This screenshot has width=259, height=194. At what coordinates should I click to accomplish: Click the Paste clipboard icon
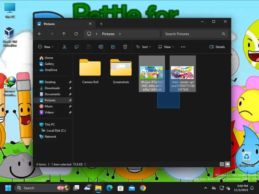pos(89,47)
